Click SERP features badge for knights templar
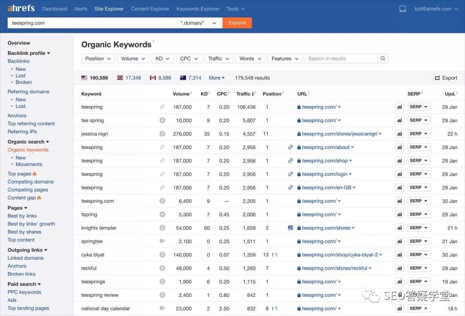Screen dimensions: 465x316 tap(162, 228)
